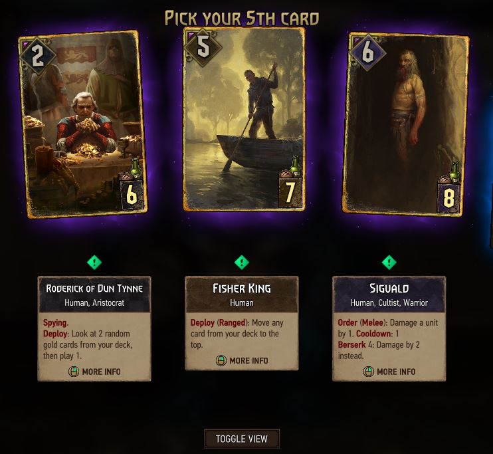
Task: Click provision cost 8 badge on Sigvald card
Action: click(449, 197)
